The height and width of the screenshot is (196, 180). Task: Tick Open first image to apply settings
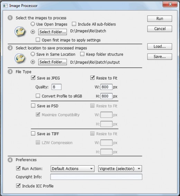click(38, 40)
